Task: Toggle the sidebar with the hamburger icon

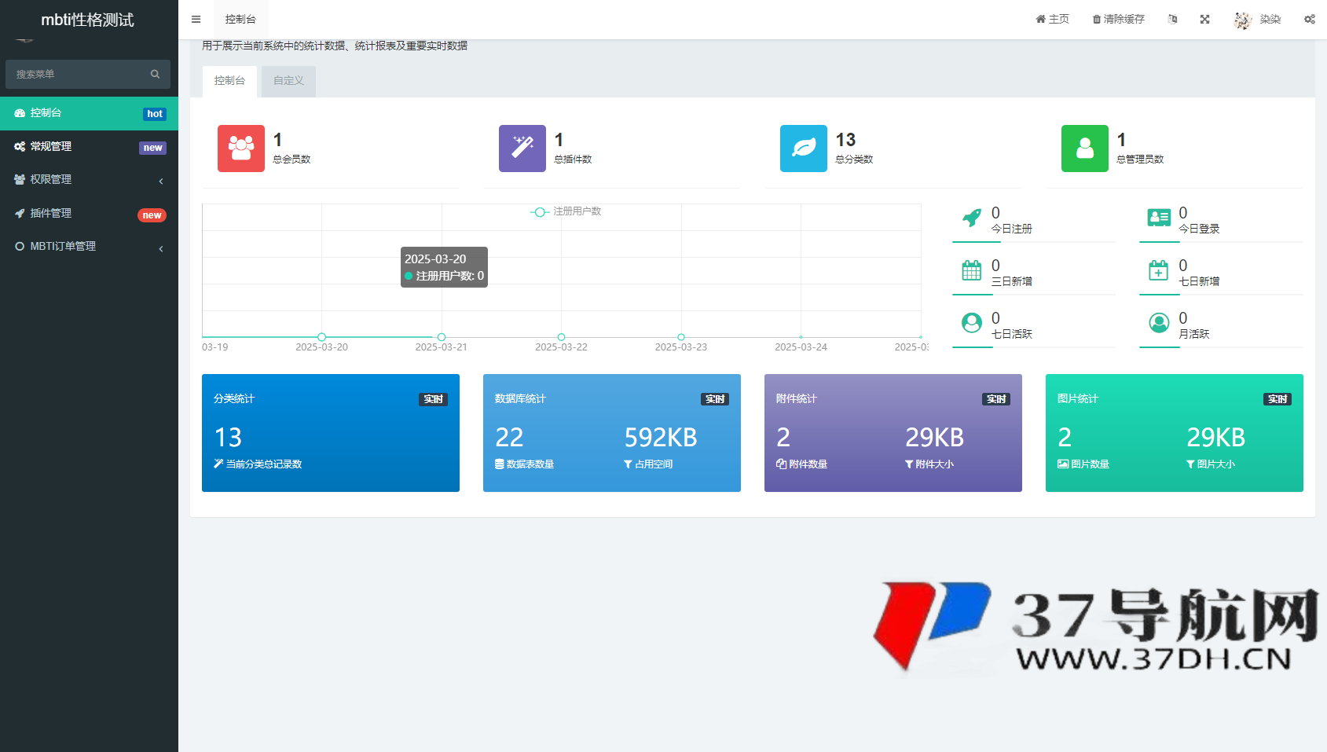Action: pyautogui.click(x=196, y=20)
